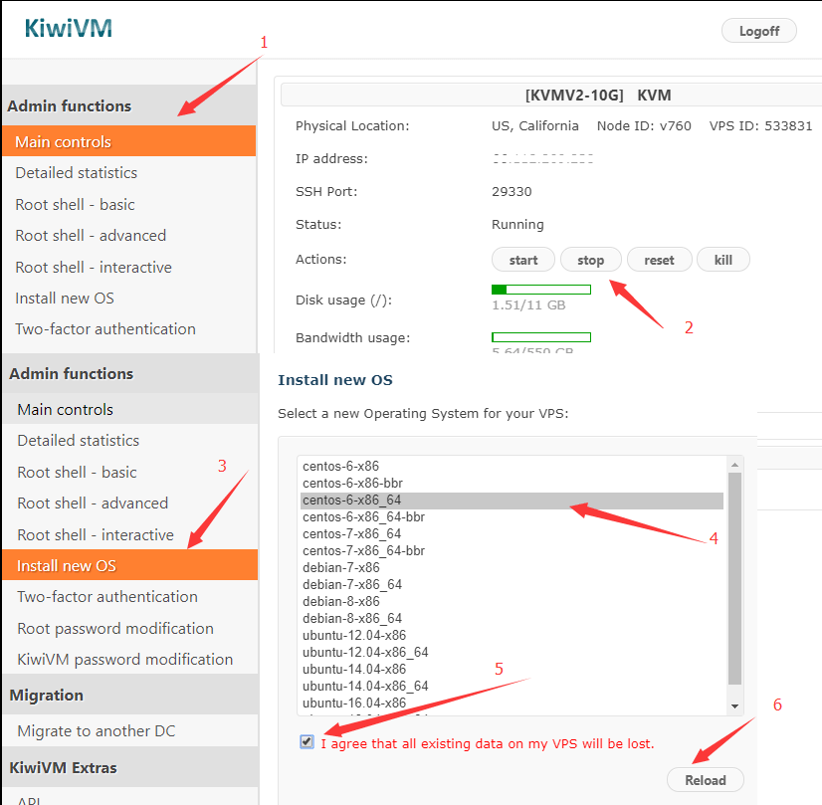Click the start action button
The width and height of the screenshot is (822, 805).
(x=523, y=260)
